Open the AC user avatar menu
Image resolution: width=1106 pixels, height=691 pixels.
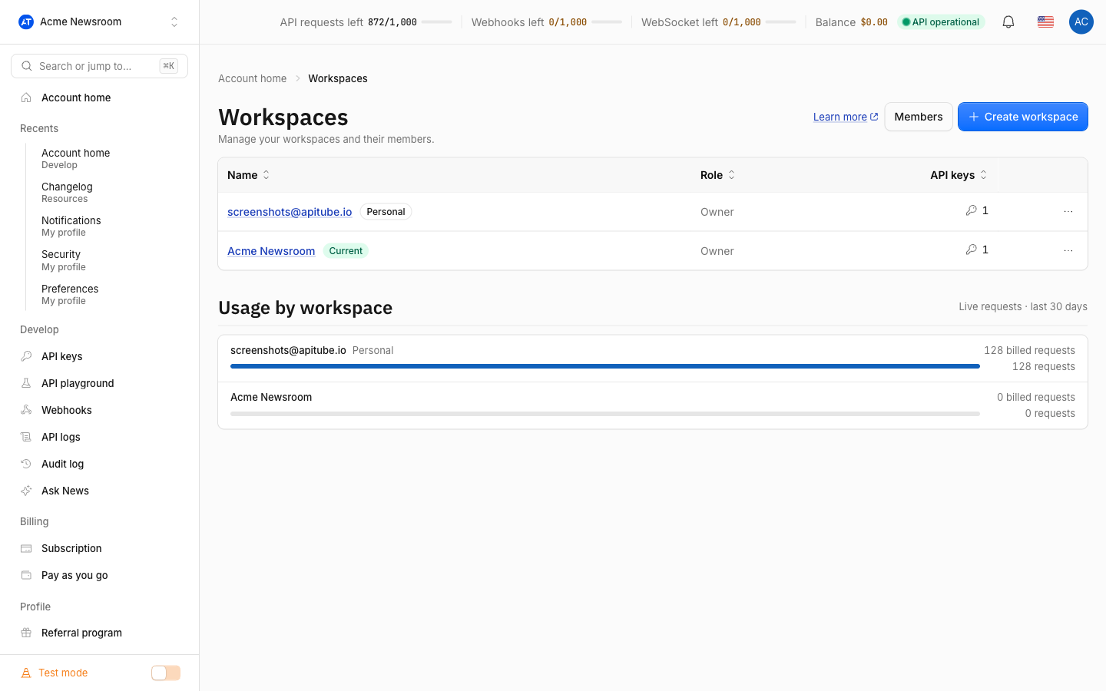(1081, 22)
